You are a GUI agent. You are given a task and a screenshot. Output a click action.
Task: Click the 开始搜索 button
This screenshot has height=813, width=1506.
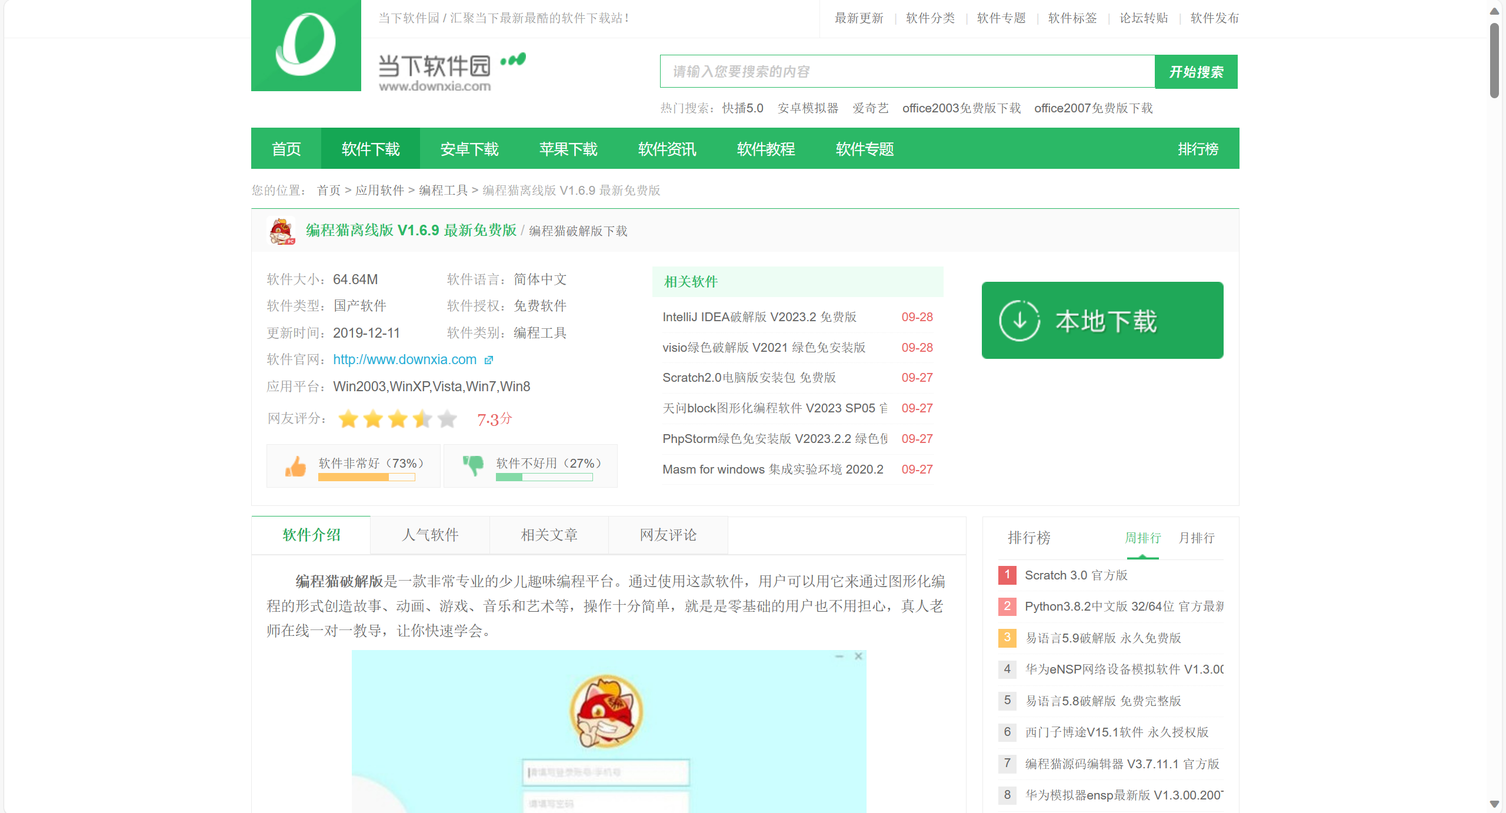[1197, 72]
